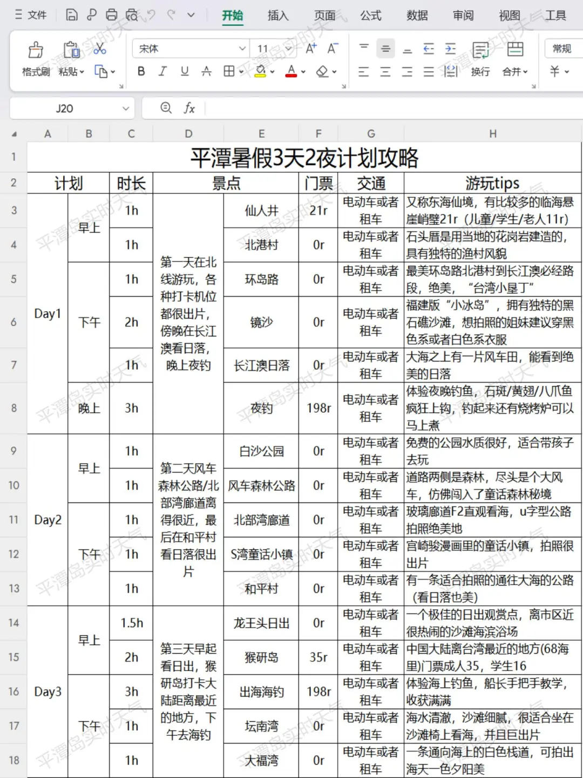
Task: Click inside the formula bar
Action: (324, 108)
